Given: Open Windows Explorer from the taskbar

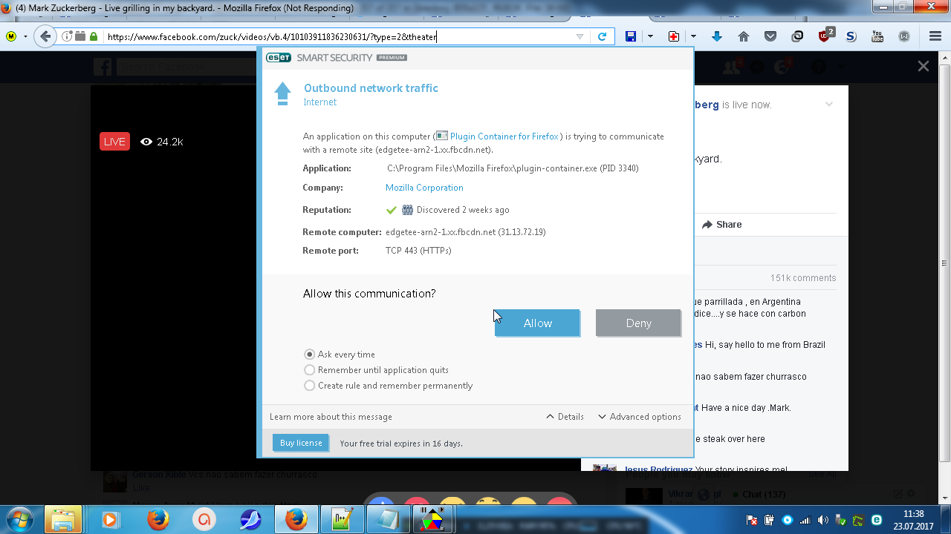Looking at the screenshot, I should tap(63, 520).
